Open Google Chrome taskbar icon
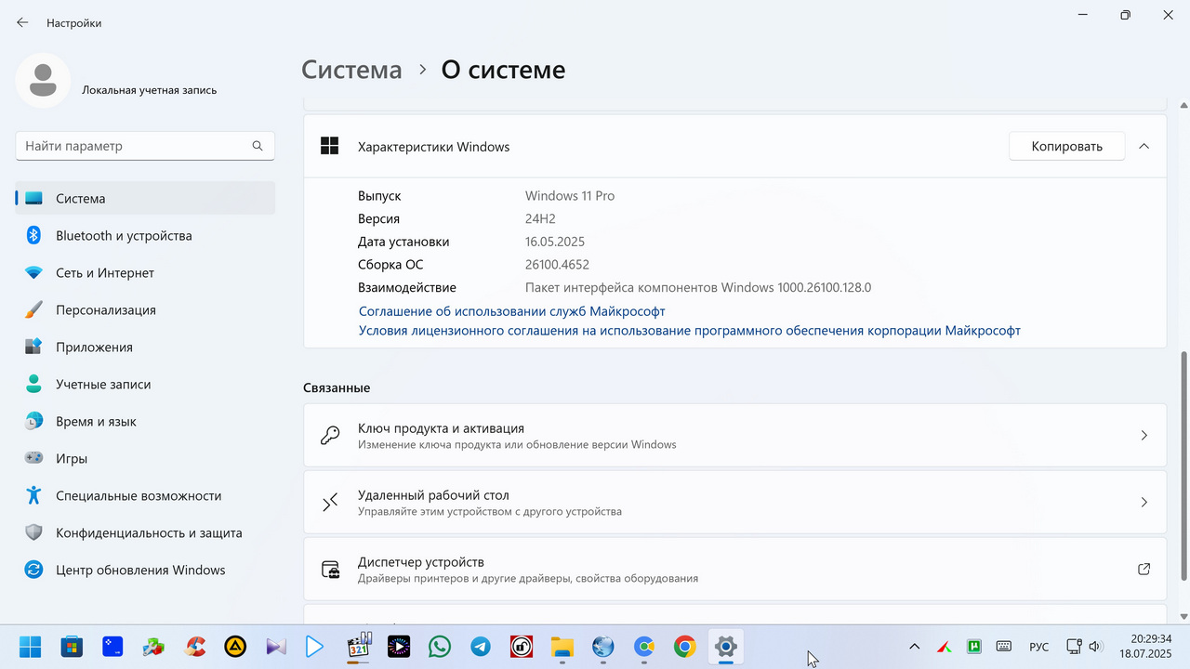1190x669 pixels. click(x=685, y=647)
